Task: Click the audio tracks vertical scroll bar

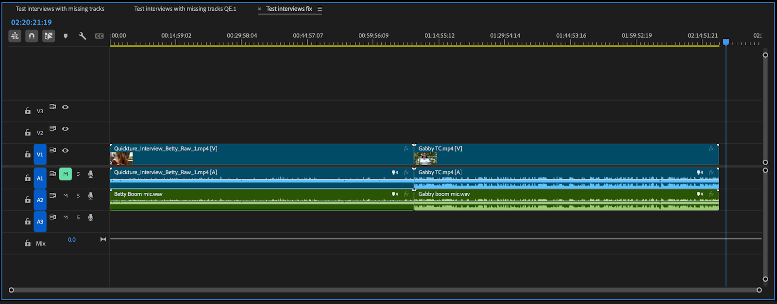Action: [765, 225]
